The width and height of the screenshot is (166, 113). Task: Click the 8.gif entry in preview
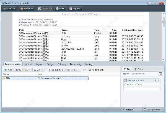coord(64,58)
